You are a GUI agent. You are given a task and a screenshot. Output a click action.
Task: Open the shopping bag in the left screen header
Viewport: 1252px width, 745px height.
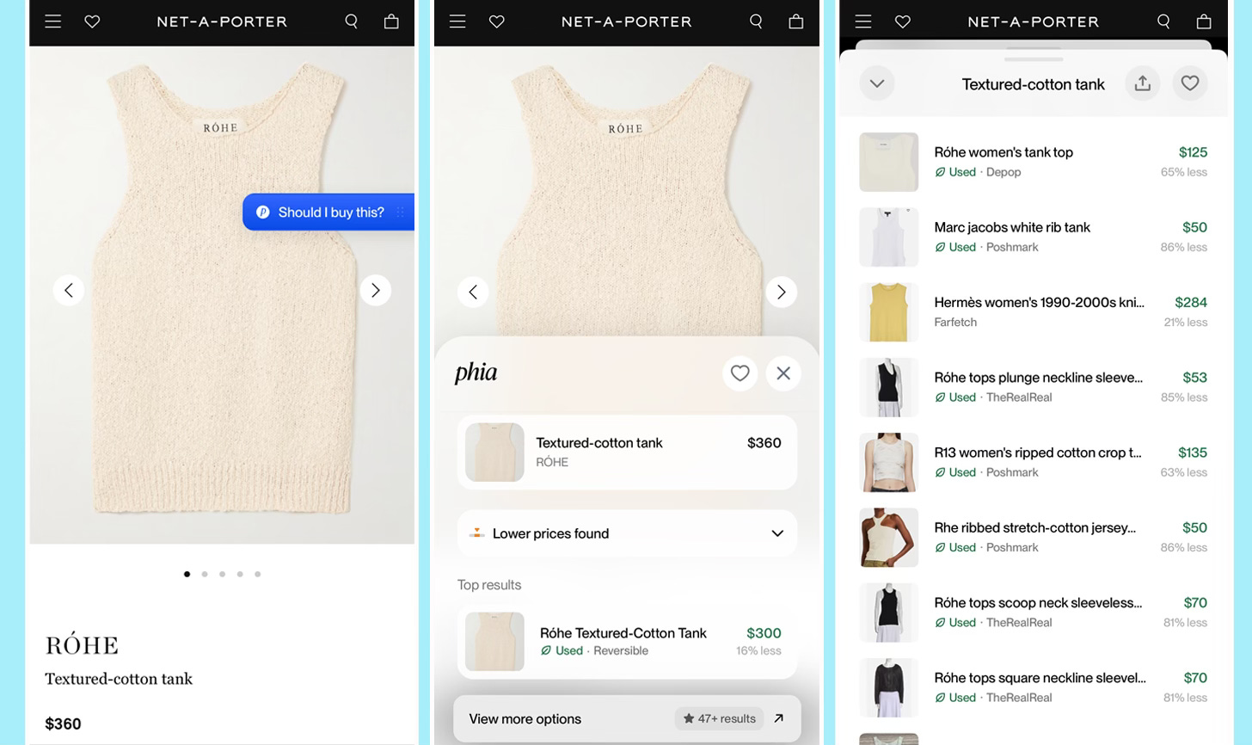point(391,22)
